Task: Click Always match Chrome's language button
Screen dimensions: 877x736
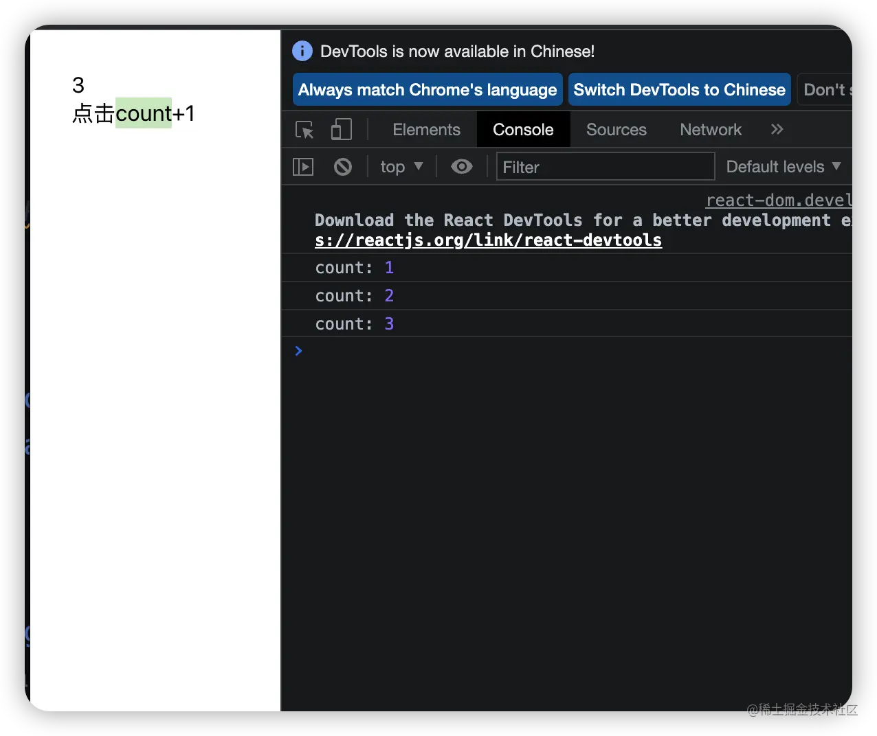Action: tap(428, 90)
